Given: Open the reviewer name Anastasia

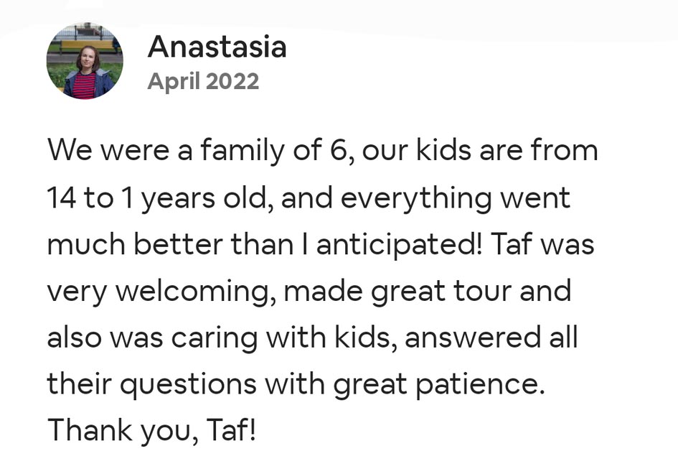Looking at the screenshot, I should (217, 47).
